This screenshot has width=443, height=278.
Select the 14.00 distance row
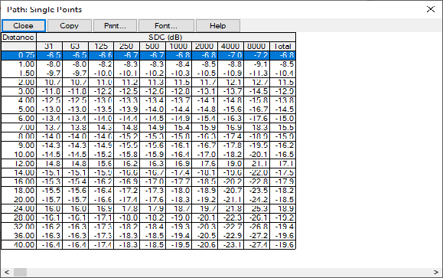148,172
